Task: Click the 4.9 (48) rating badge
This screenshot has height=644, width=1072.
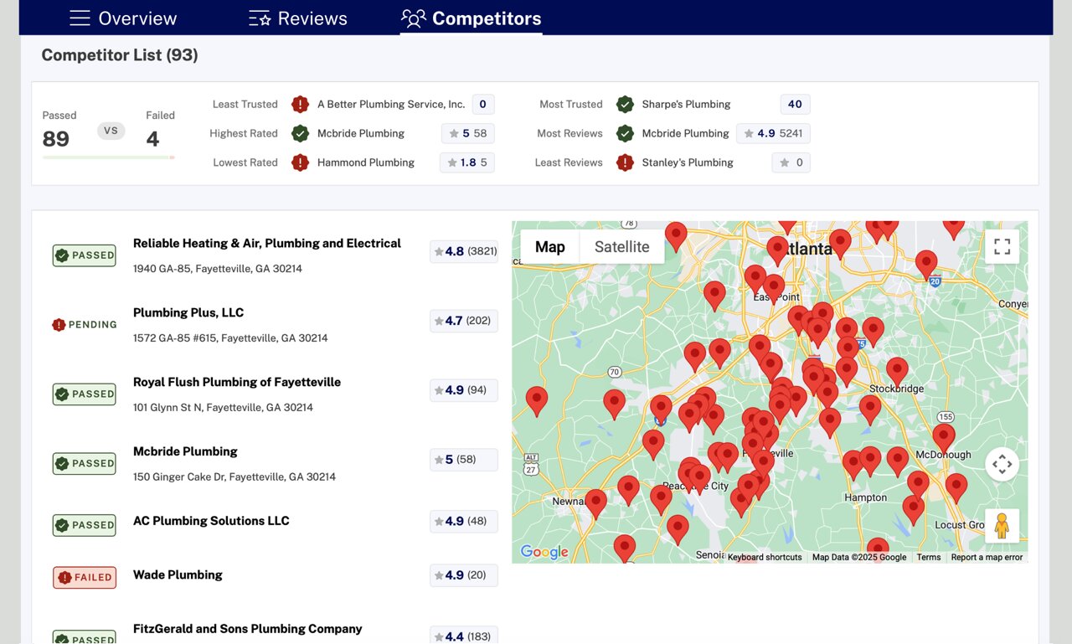Action: (x=464, y=521)
